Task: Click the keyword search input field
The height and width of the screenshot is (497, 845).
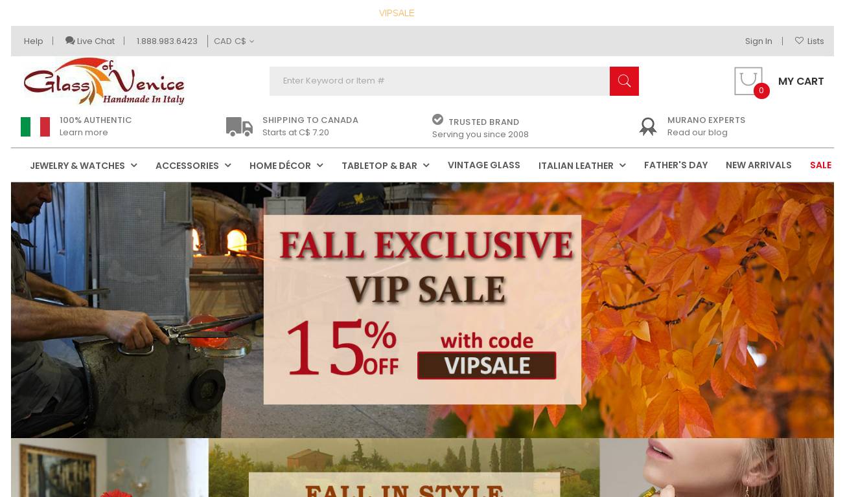Action: 439,81
